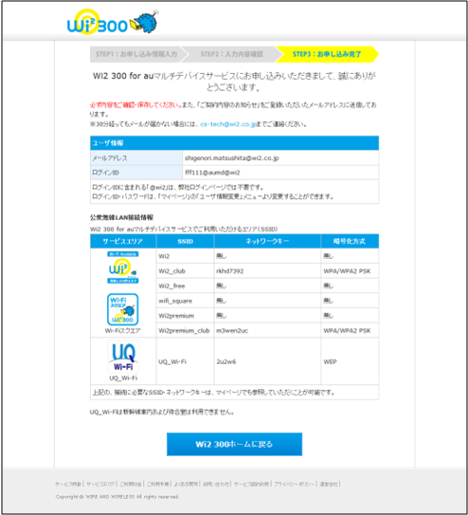Viewport: 468px width, 515px height.
Task: Click the registered email address shigenori.matsushita@wi2.co.jp
Action: click(231, 158)
